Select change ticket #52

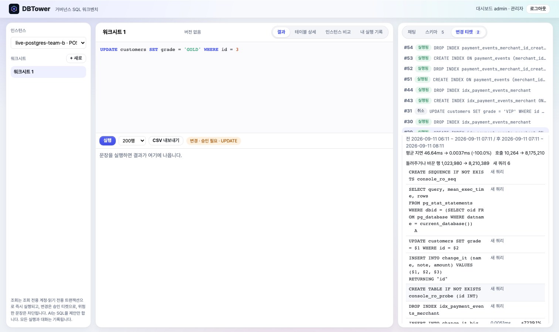[475, 69]
